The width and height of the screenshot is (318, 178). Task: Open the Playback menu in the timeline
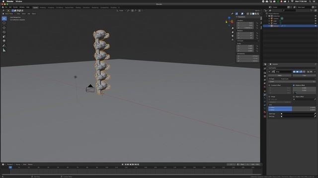[x=10, y=165]
